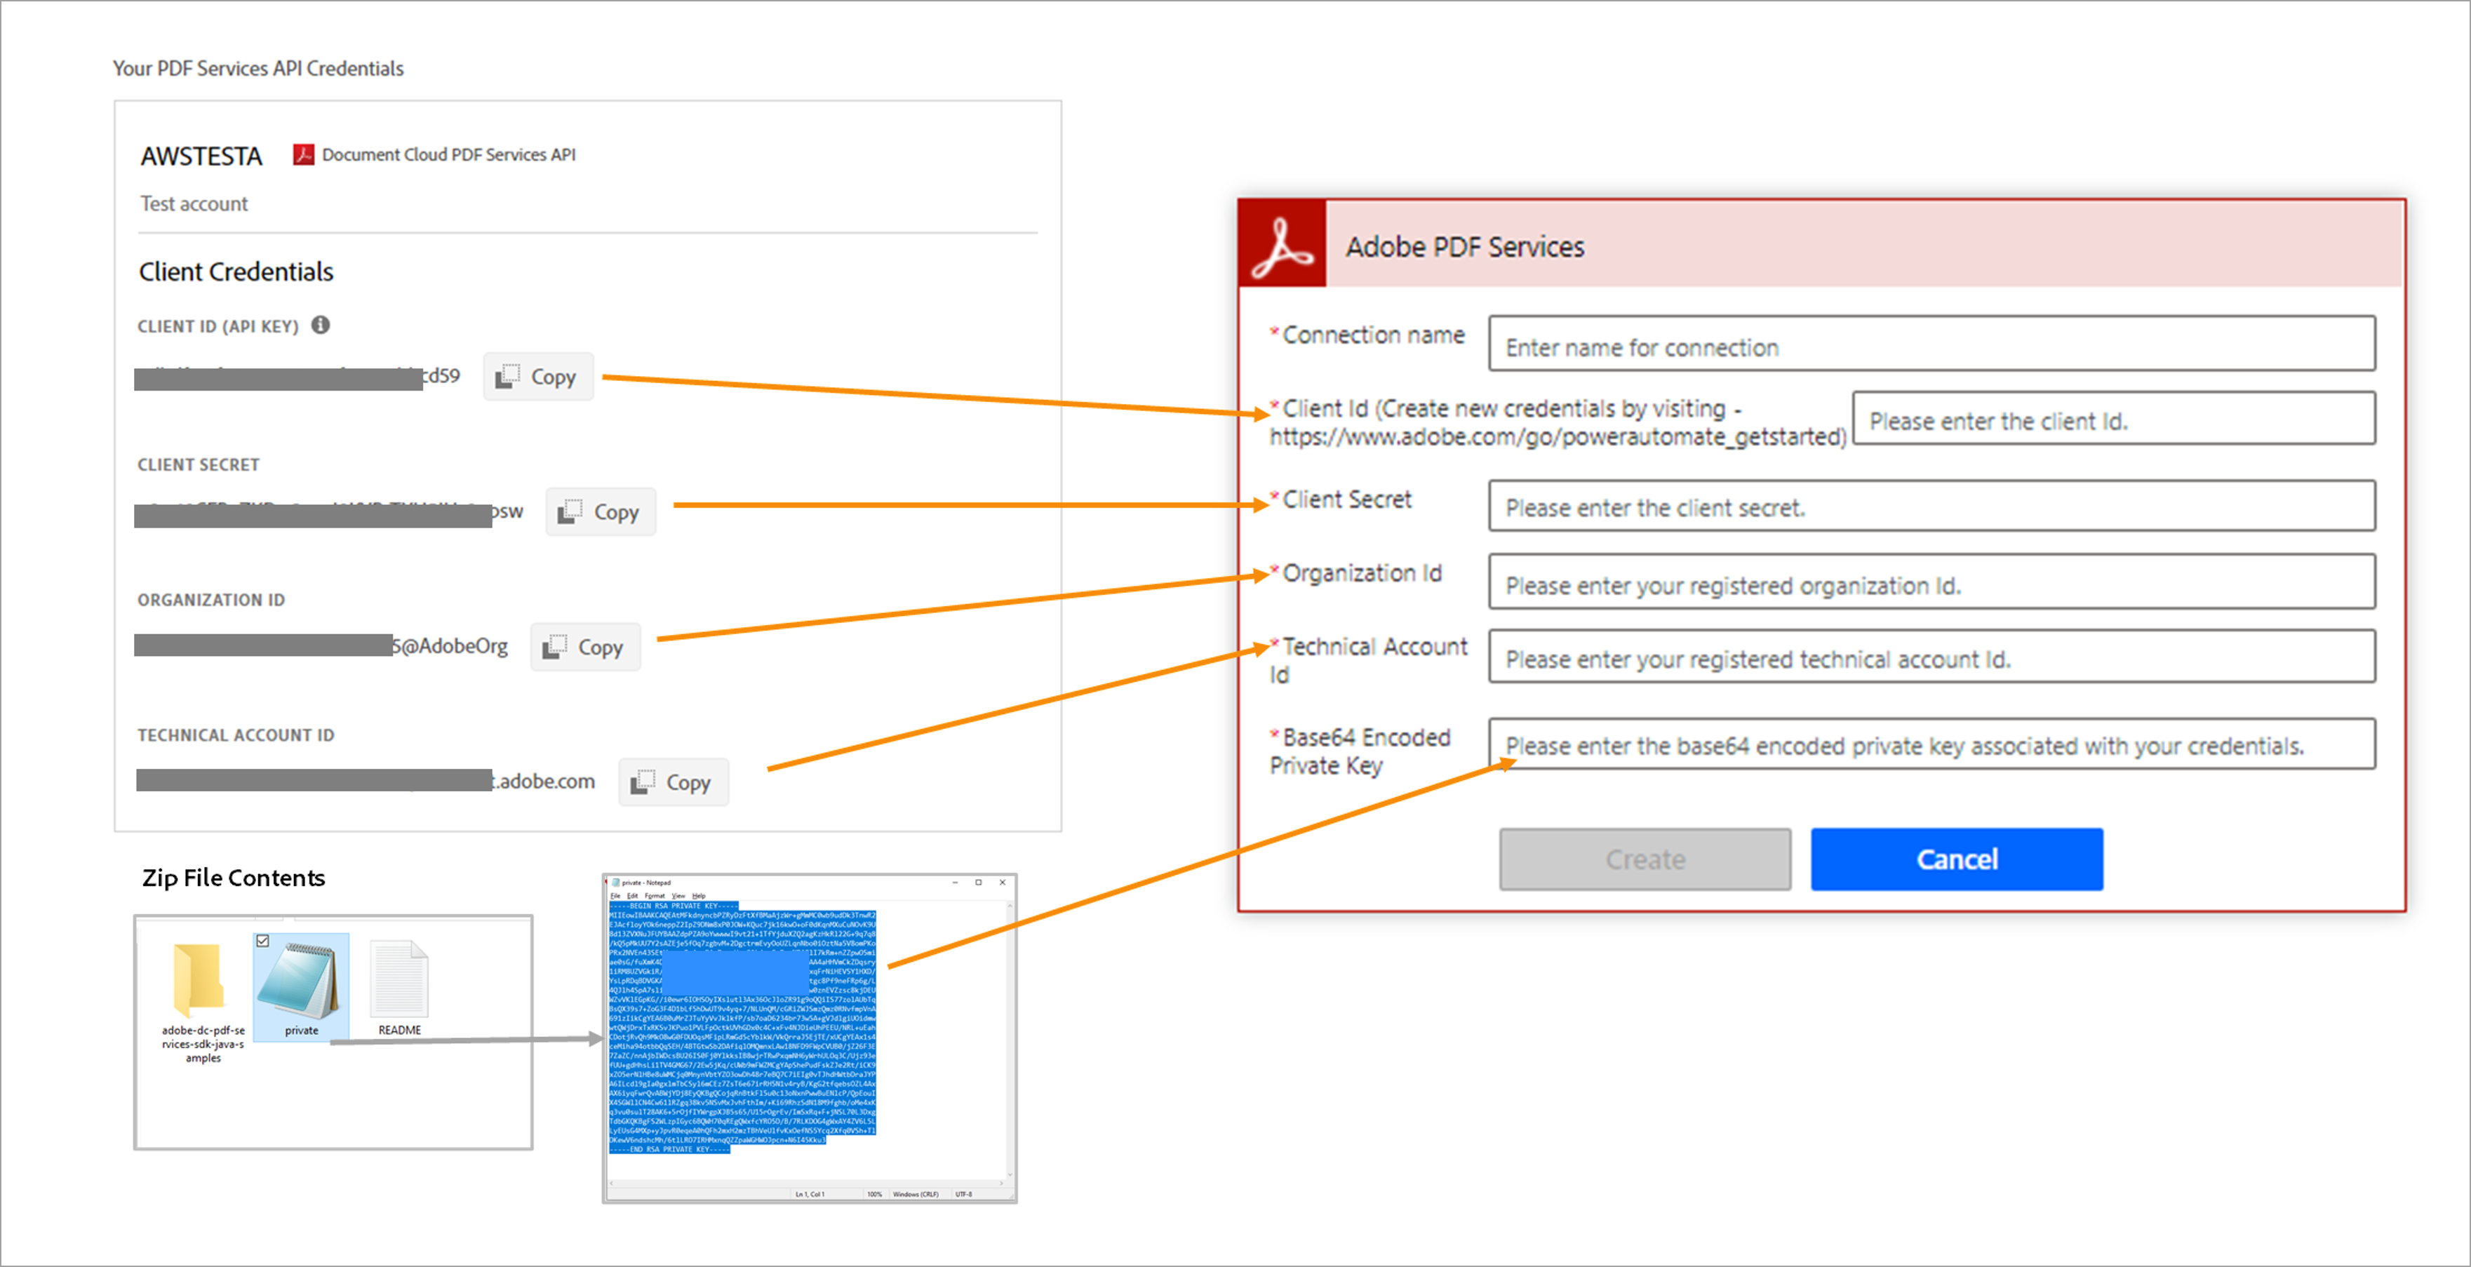Screen dimensions: 2471x1267
Task: Open the Notepad File menu
Action: click(615, 896)
